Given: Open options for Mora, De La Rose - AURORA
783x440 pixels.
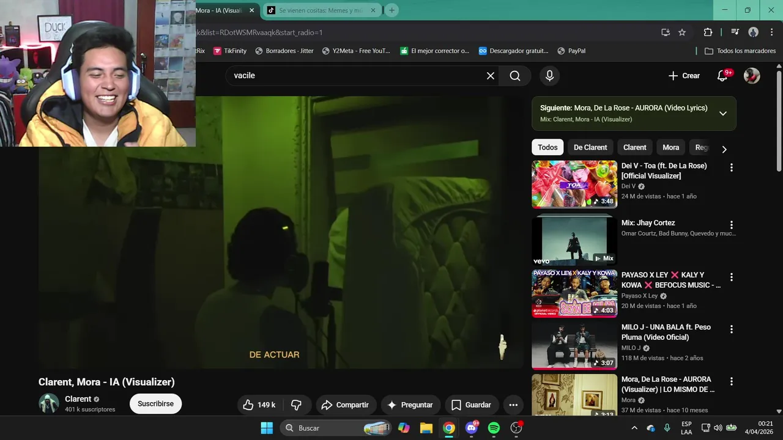Looking at the screenshot, I should point(731,381).
